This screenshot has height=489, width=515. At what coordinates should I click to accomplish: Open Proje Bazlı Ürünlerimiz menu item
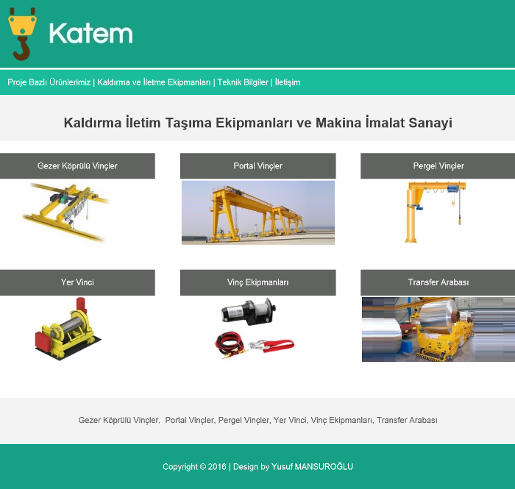[x=49, y=82]
